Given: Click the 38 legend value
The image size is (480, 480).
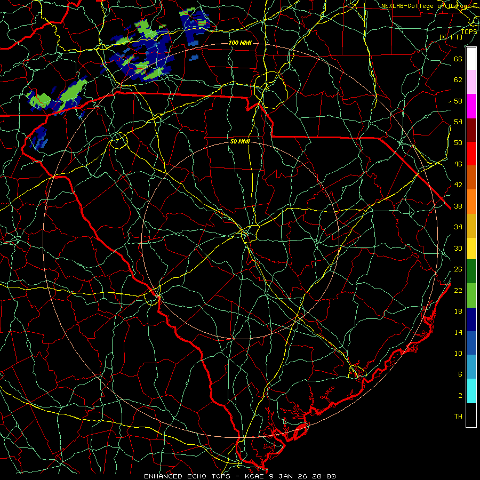Looking at the screenshot, I should tap(458, 206).
